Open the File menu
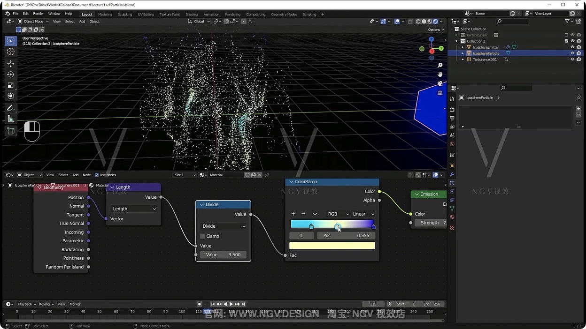 [x=15, y=14]
